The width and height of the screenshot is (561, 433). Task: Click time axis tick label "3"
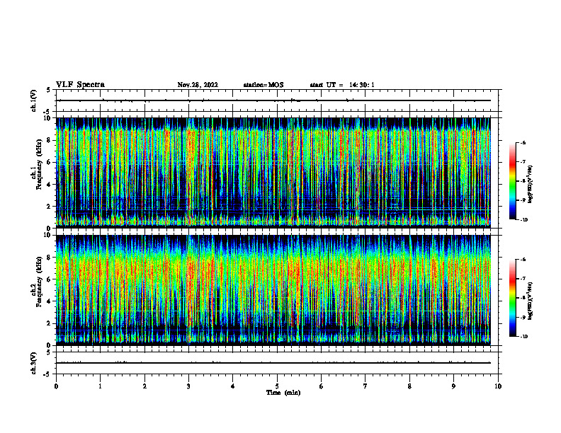click(x=188, y=386)
